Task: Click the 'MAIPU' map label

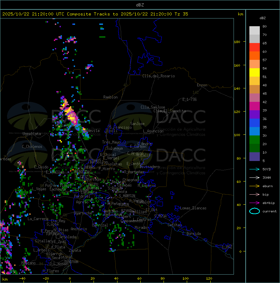Action: (x=93, y=185)
